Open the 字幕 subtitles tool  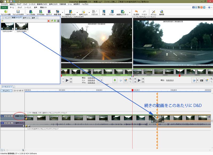pos(104,13)
